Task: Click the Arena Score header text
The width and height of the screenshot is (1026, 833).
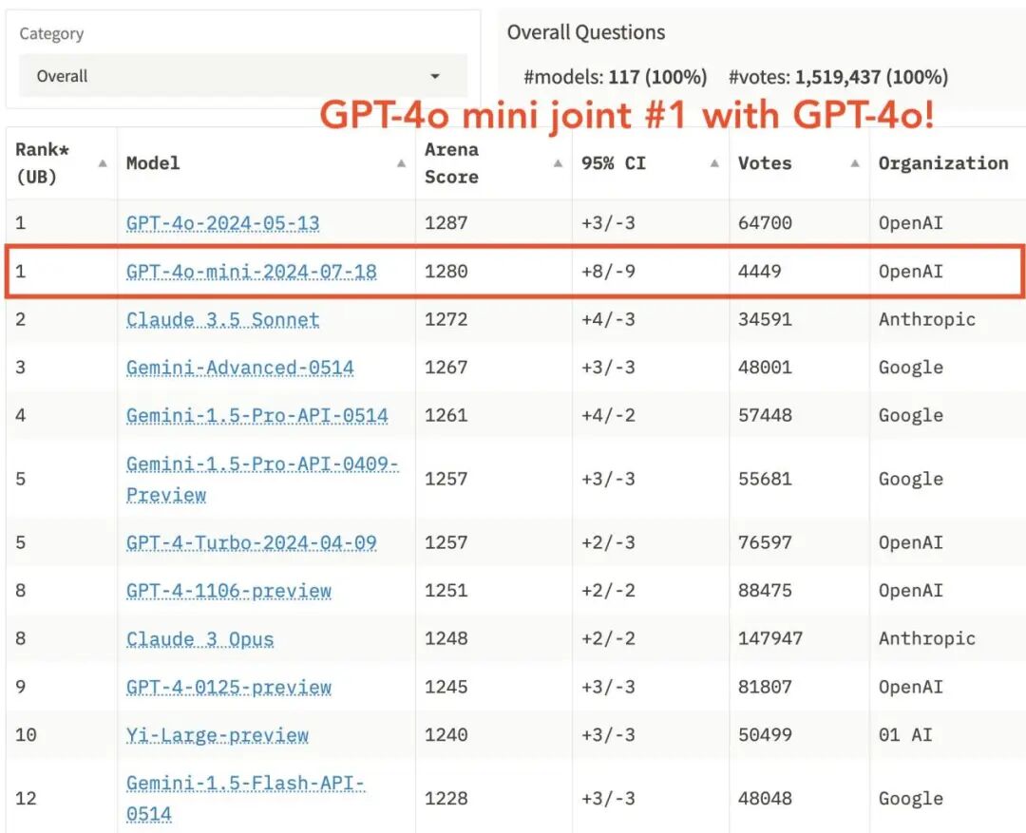Action: coord(451,163)
